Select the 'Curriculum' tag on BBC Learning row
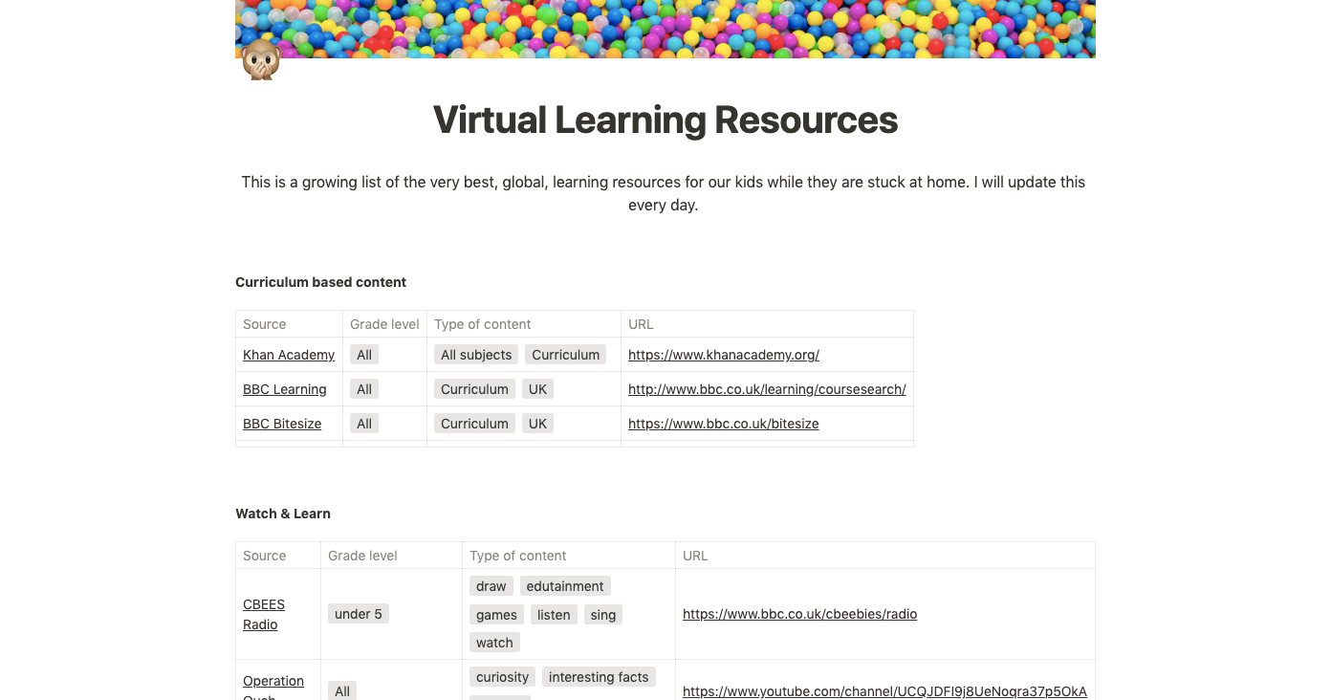Image resolution: width=1331 pixels, height=700 pixels. point(474,389)
